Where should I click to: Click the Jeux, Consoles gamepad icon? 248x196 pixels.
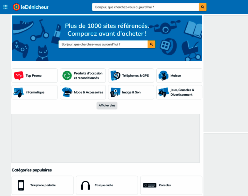(163, 92)
